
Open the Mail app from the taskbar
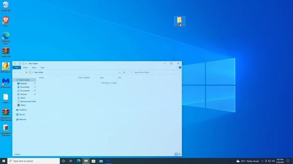point(101,161)
